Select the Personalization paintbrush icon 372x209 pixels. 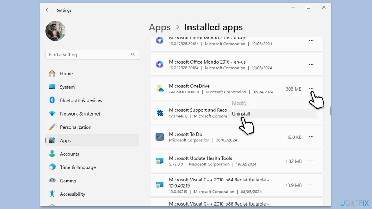point(52,127)
